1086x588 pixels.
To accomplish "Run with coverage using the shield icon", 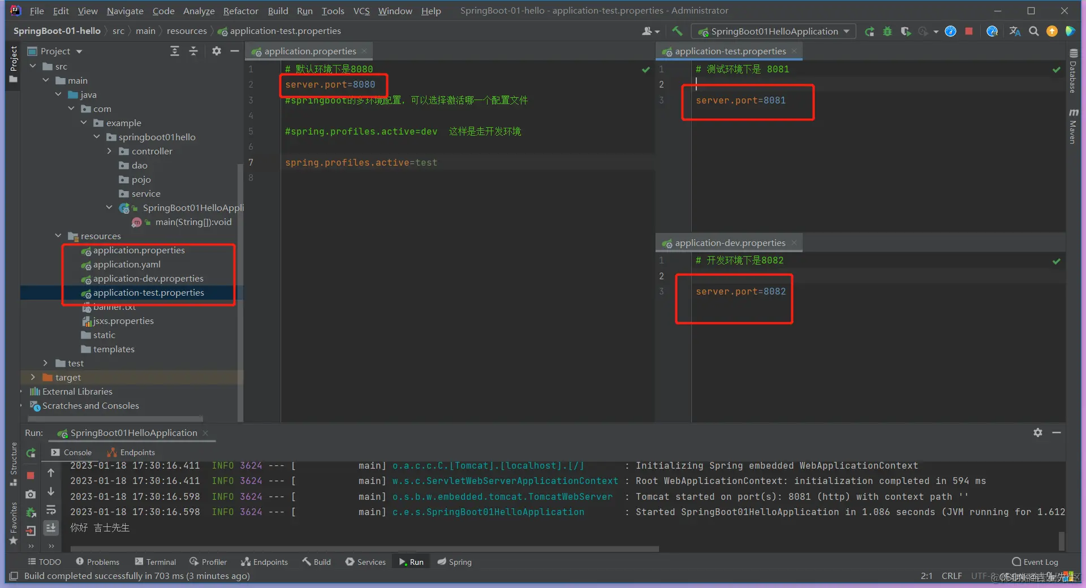I will point(906,32).
